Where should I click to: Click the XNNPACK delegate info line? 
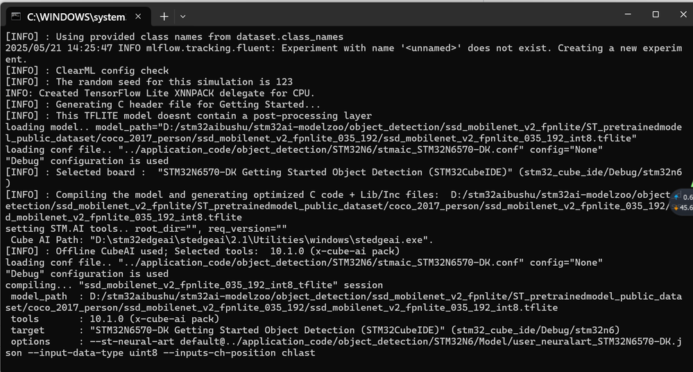pyautogui.click(x=160, y=93)
